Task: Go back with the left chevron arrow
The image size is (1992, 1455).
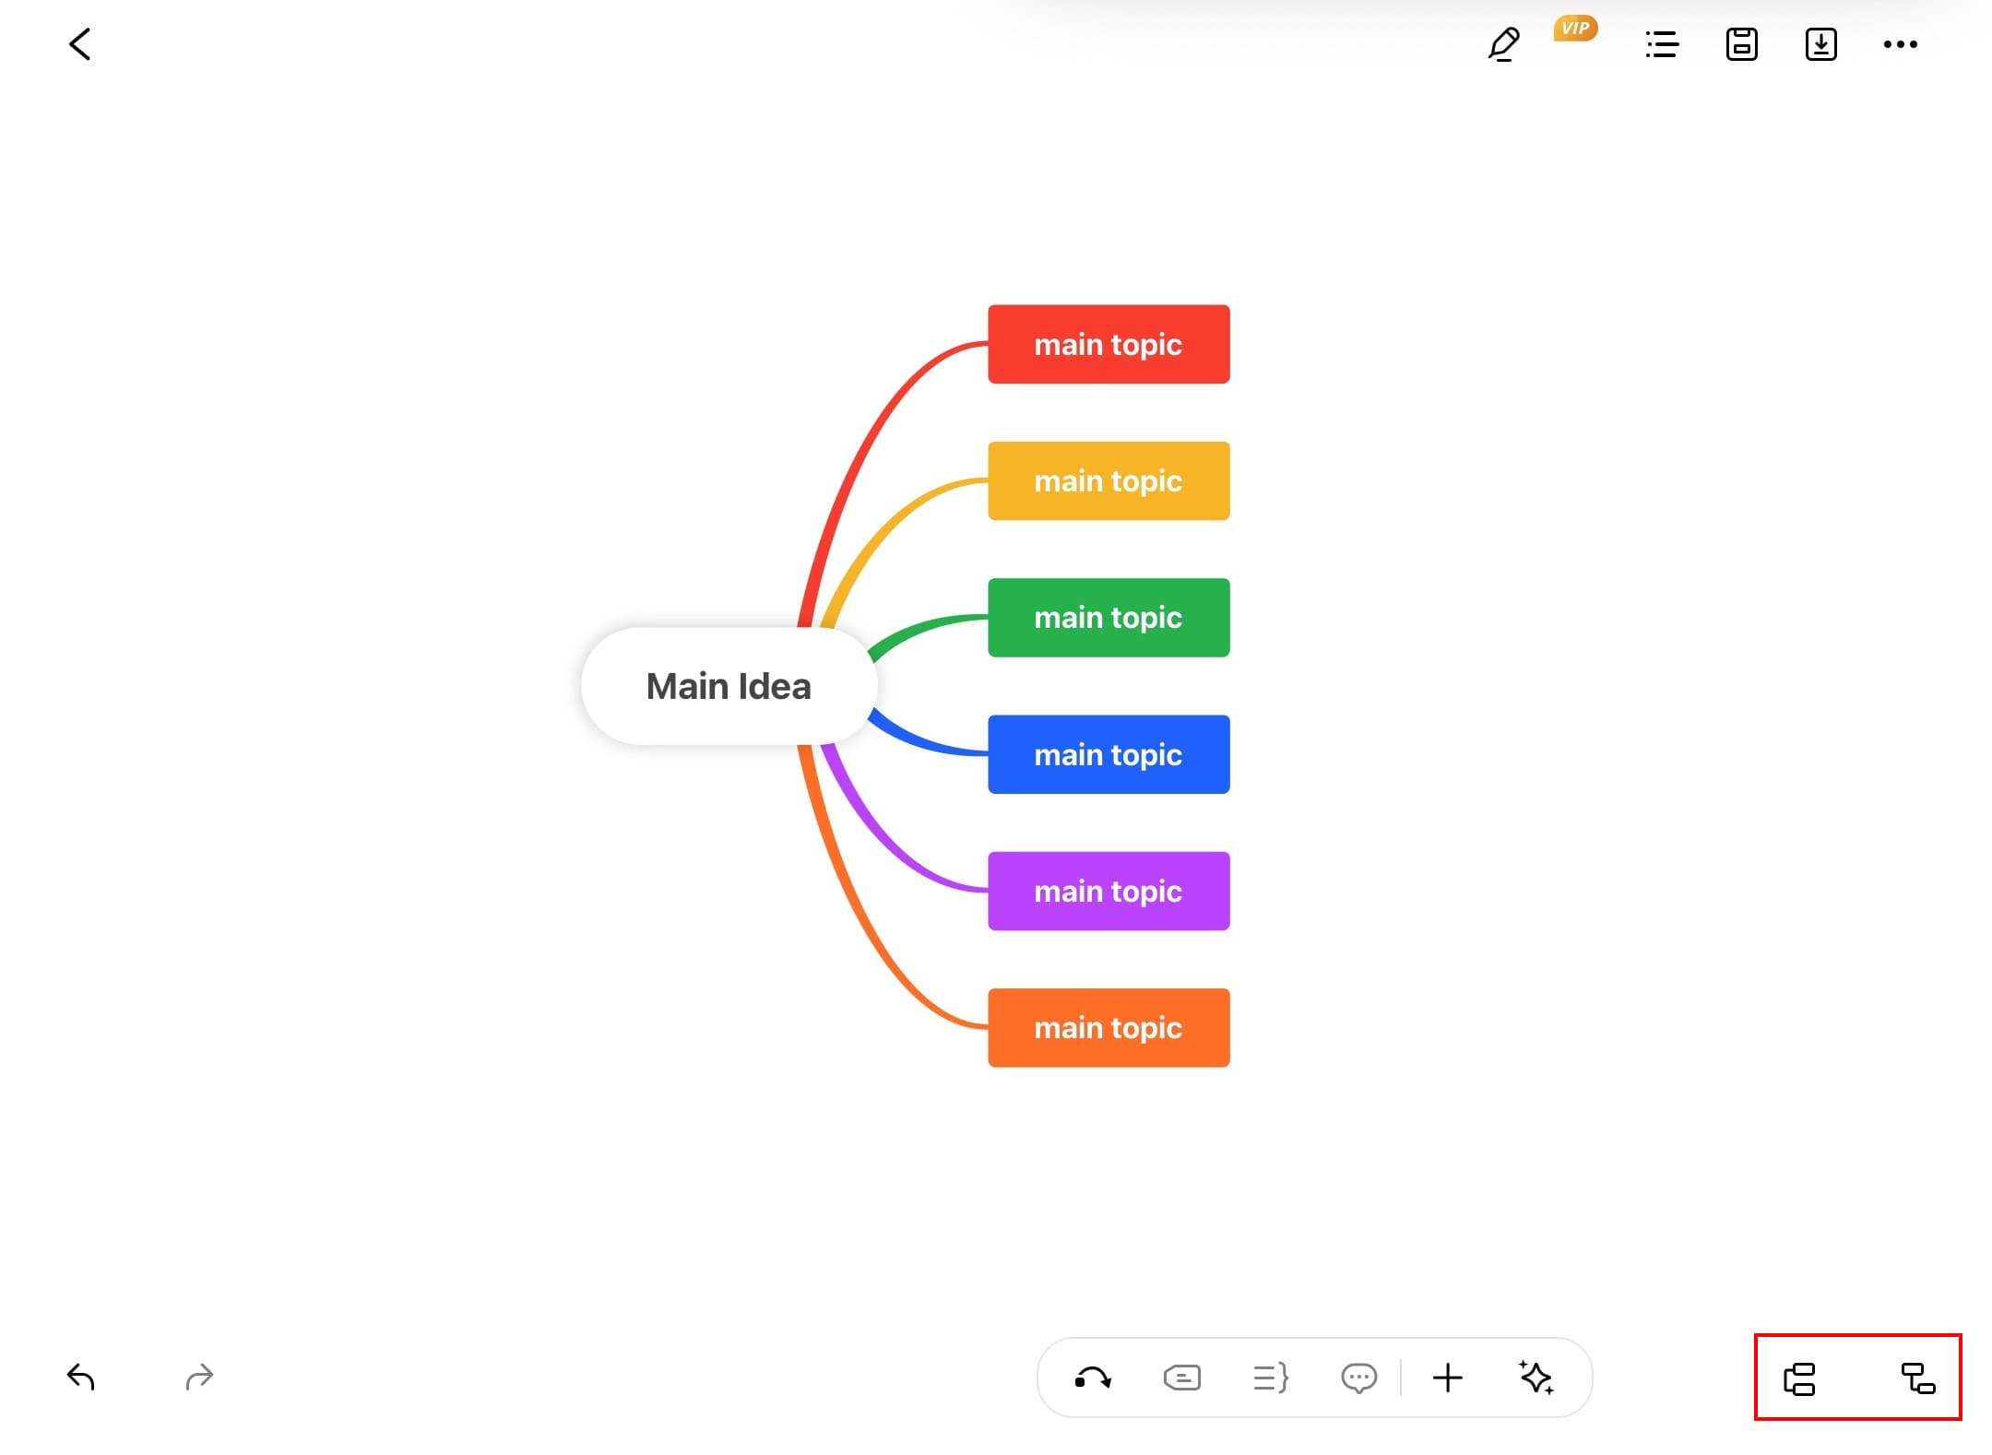Action: [x=80, y=44]
